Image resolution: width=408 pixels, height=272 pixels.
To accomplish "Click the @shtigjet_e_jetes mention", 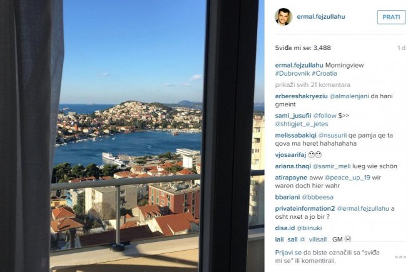I will 302,124.
